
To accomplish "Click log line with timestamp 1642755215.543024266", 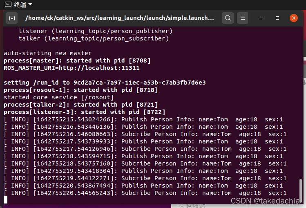I will click(143, 119).
